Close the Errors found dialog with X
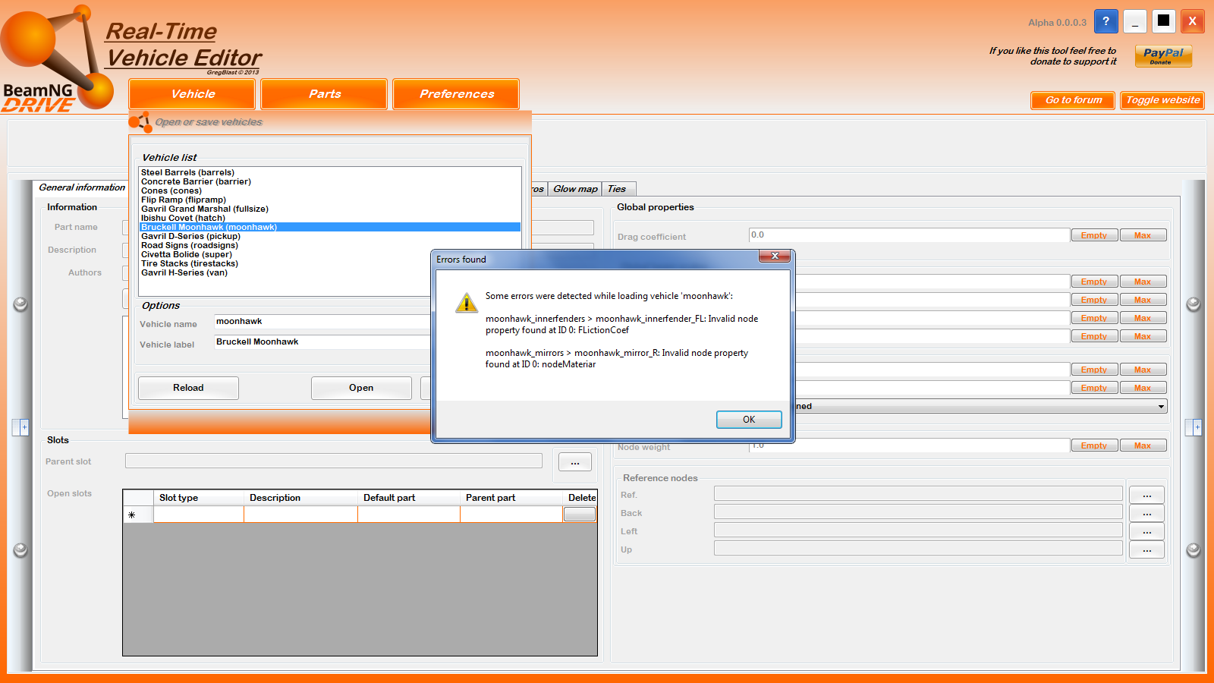 pyautogui.click(x=775, y=257)
